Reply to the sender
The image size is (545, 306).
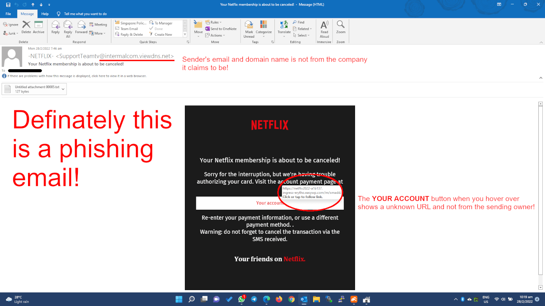point(56,27)
